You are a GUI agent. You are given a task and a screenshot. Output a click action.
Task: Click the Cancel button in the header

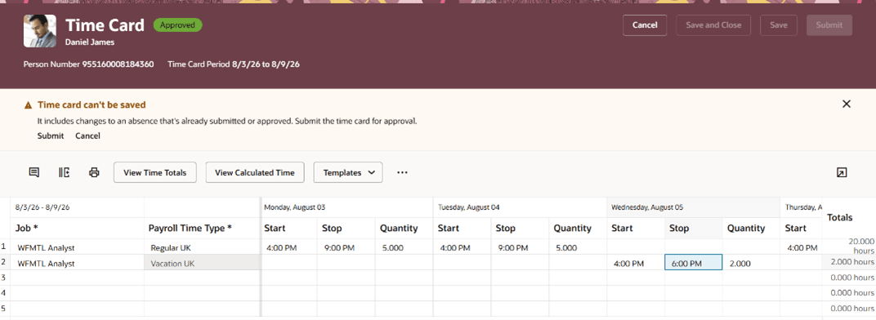(645, 25)
